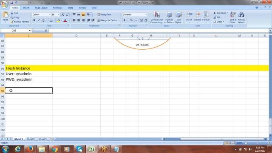
Task: Open the General number format dropdown
Action: tap(146, 14)
